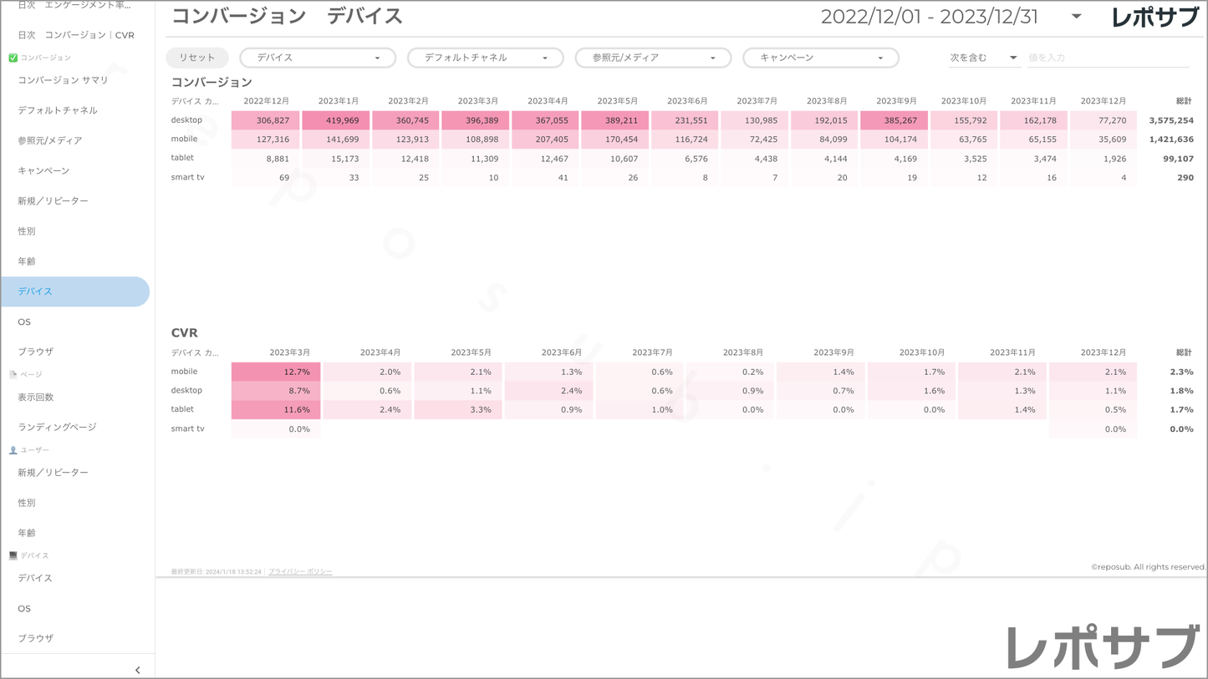This screenshot has height=679, width=1208.
Task: Open the ランディングページ report in sidebar
Action: pyautogui.click(x=57, y=427)
